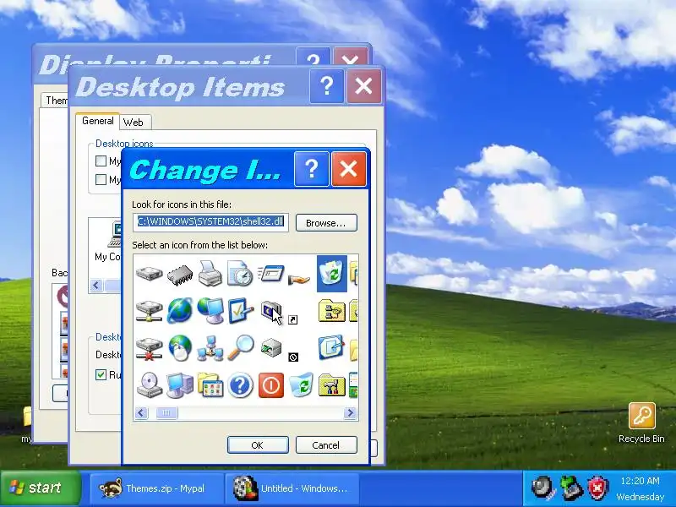Image resolution: width=676 pixels, height=507 pixels.
Task: Select the printer icon
Action: [x=210, y=273]
